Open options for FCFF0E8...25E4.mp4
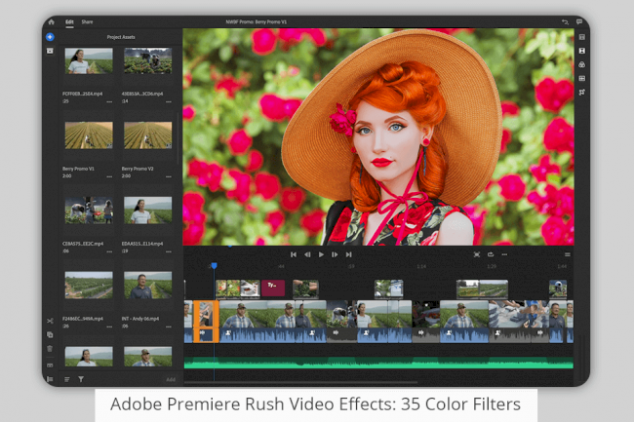 point(109,101)
